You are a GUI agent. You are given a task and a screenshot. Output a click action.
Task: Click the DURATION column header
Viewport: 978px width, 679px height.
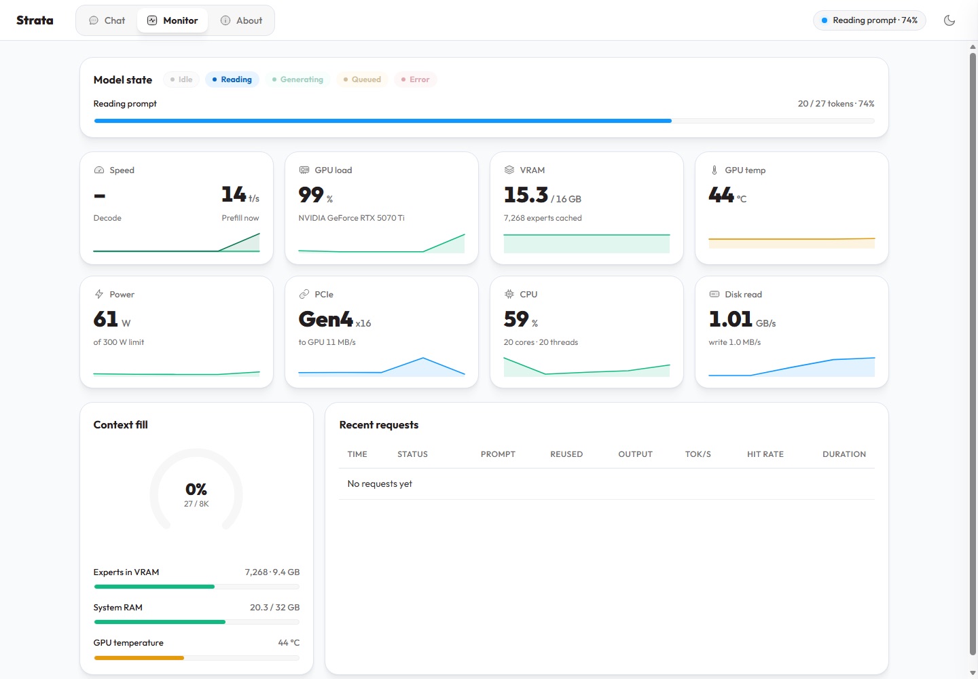pos(844,454)
